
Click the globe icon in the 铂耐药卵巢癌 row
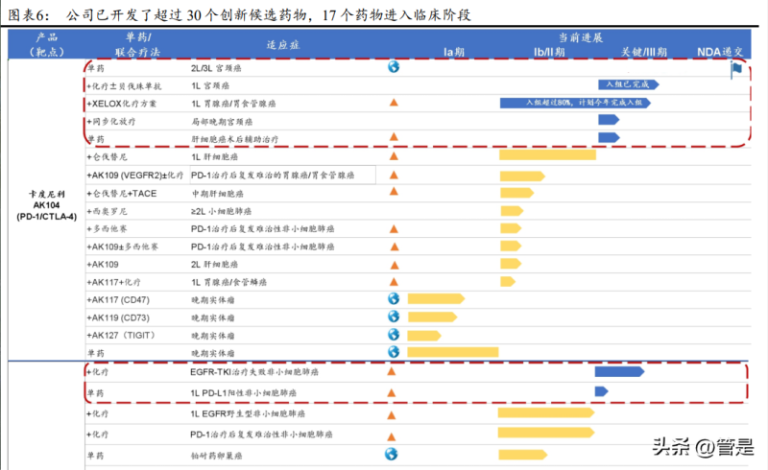point(391,455)
